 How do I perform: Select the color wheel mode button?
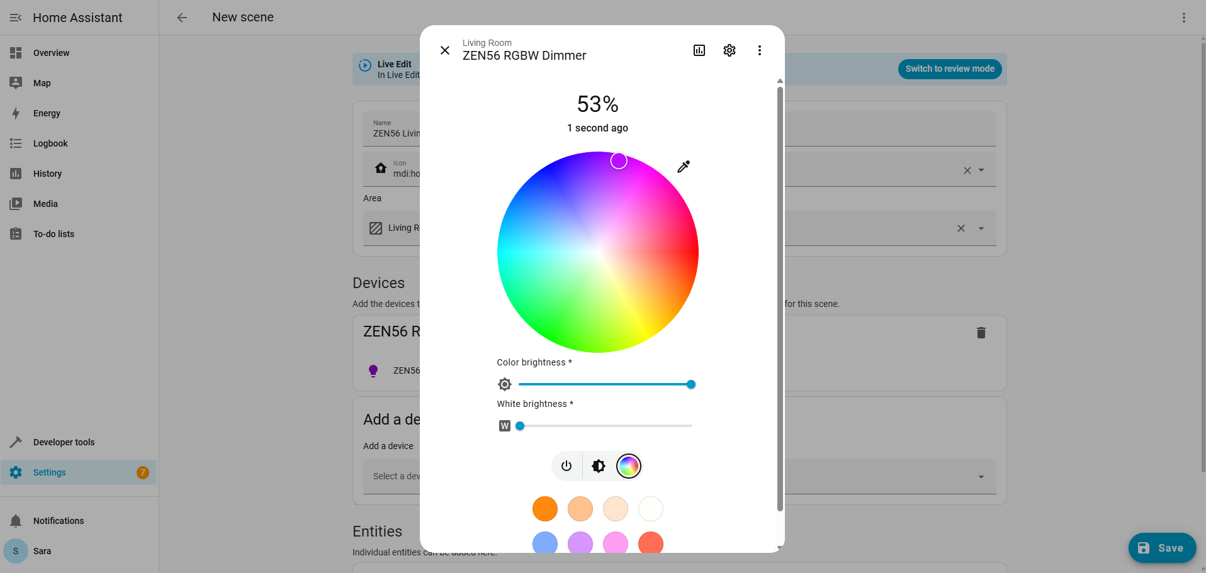(x=629, y=466)
